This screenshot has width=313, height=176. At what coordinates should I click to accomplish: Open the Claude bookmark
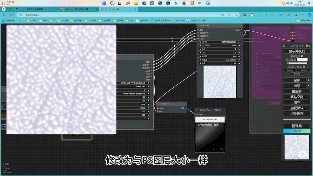[179, 20]
